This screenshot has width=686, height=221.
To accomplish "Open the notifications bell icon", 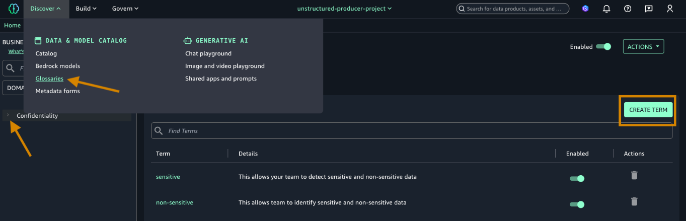I will [606, 9].
